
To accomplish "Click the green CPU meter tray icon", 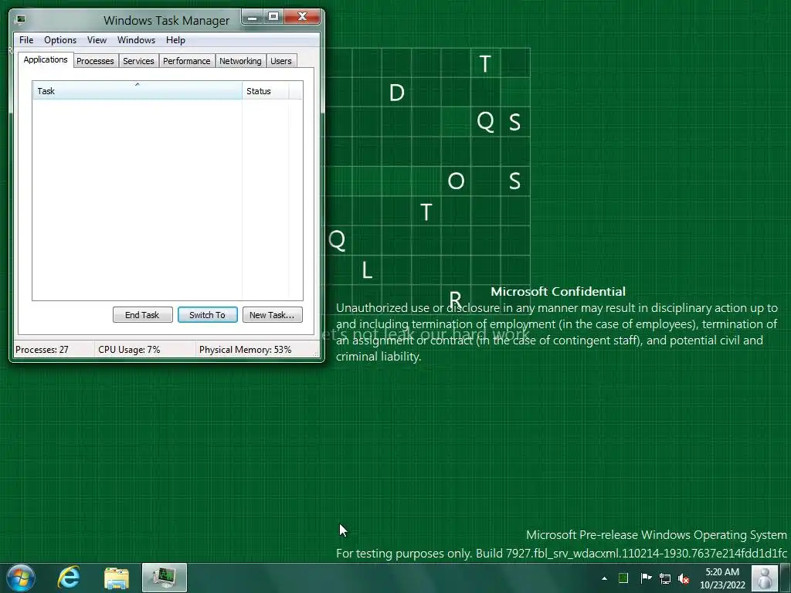I will [623, 578].
